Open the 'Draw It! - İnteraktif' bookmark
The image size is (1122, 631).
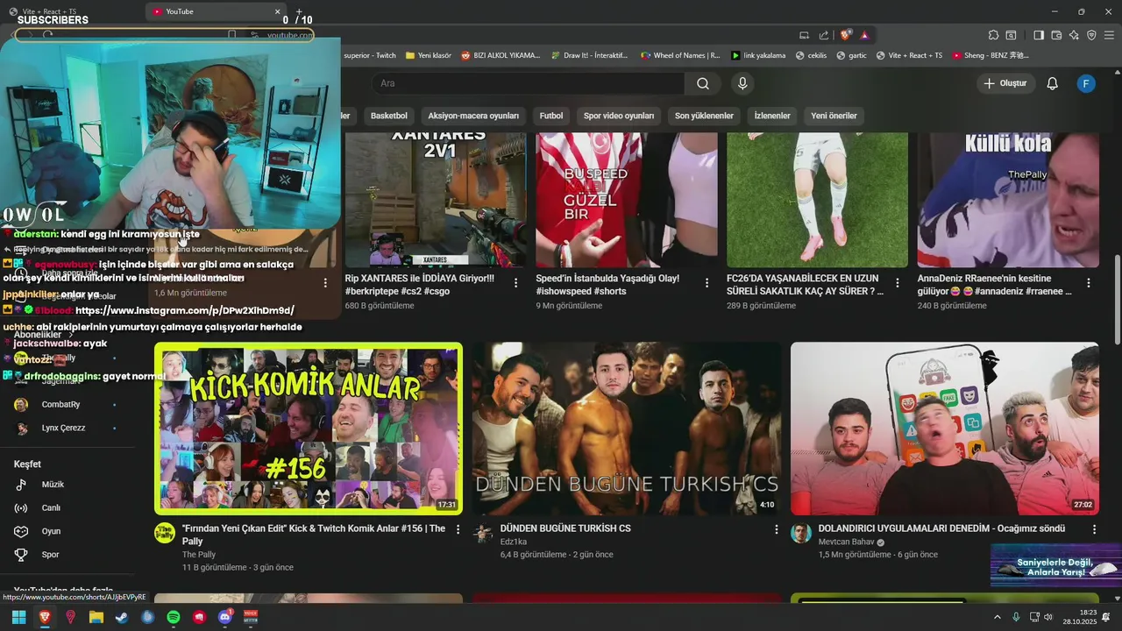[589, 55]
